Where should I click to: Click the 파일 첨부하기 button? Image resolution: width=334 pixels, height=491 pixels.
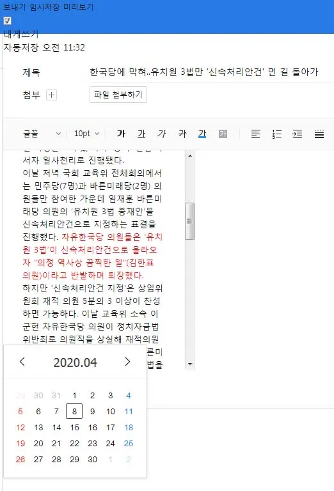click(118, 95)
